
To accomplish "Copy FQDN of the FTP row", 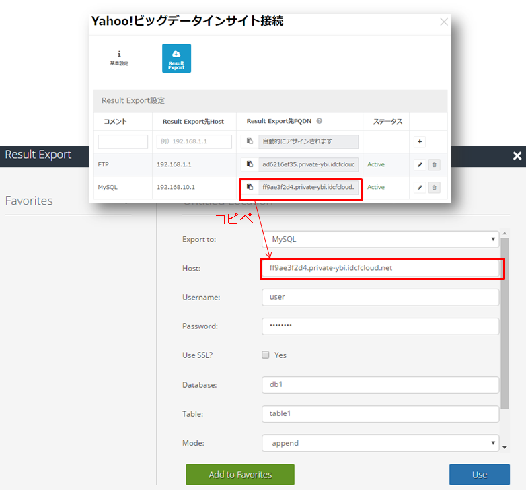I will [x=250, y=164].
